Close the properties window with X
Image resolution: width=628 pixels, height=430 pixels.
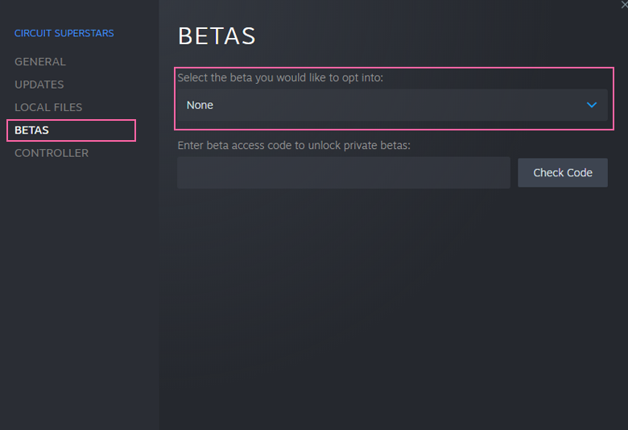(623, 4)
